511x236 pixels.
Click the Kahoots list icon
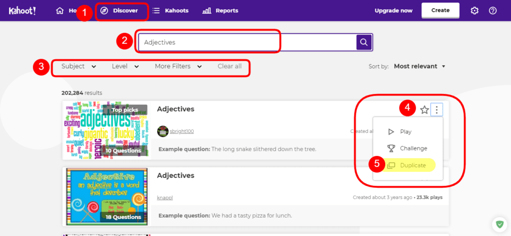pos(156,11)
